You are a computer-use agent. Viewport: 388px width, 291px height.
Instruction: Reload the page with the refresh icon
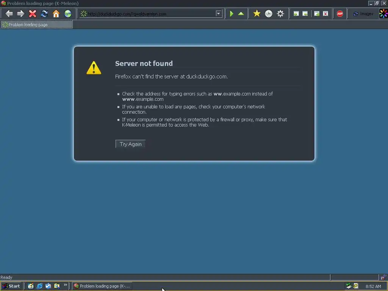pos(44,14)
